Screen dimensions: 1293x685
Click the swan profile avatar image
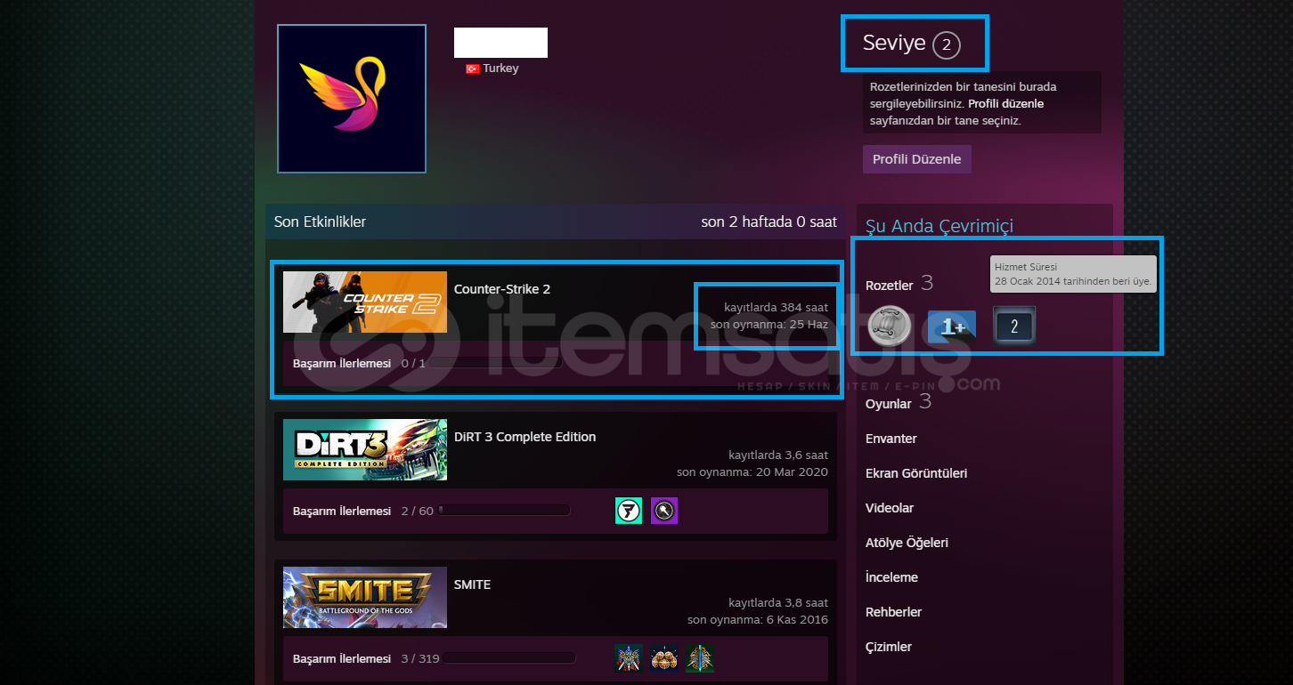pos(352,99)
